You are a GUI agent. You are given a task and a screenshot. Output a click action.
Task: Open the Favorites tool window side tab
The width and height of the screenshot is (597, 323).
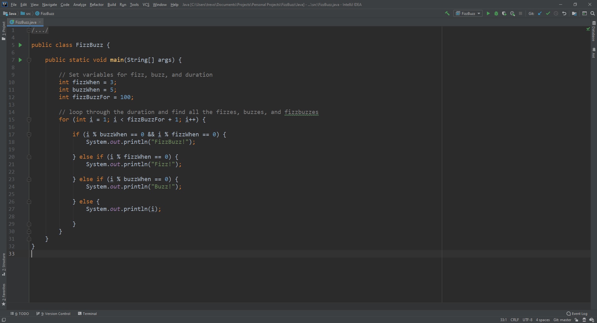point(3,294)
